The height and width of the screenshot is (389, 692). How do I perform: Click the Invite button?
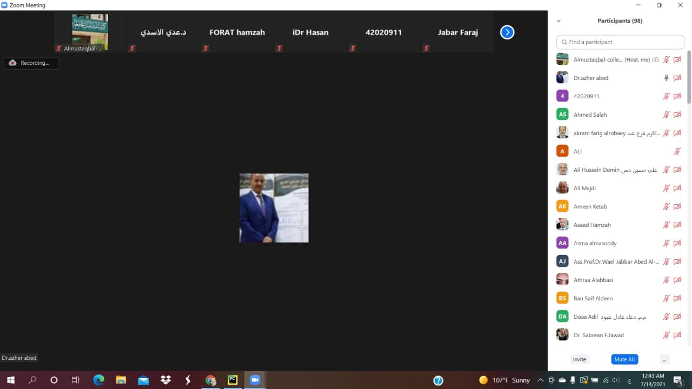(x=579, y=359)
